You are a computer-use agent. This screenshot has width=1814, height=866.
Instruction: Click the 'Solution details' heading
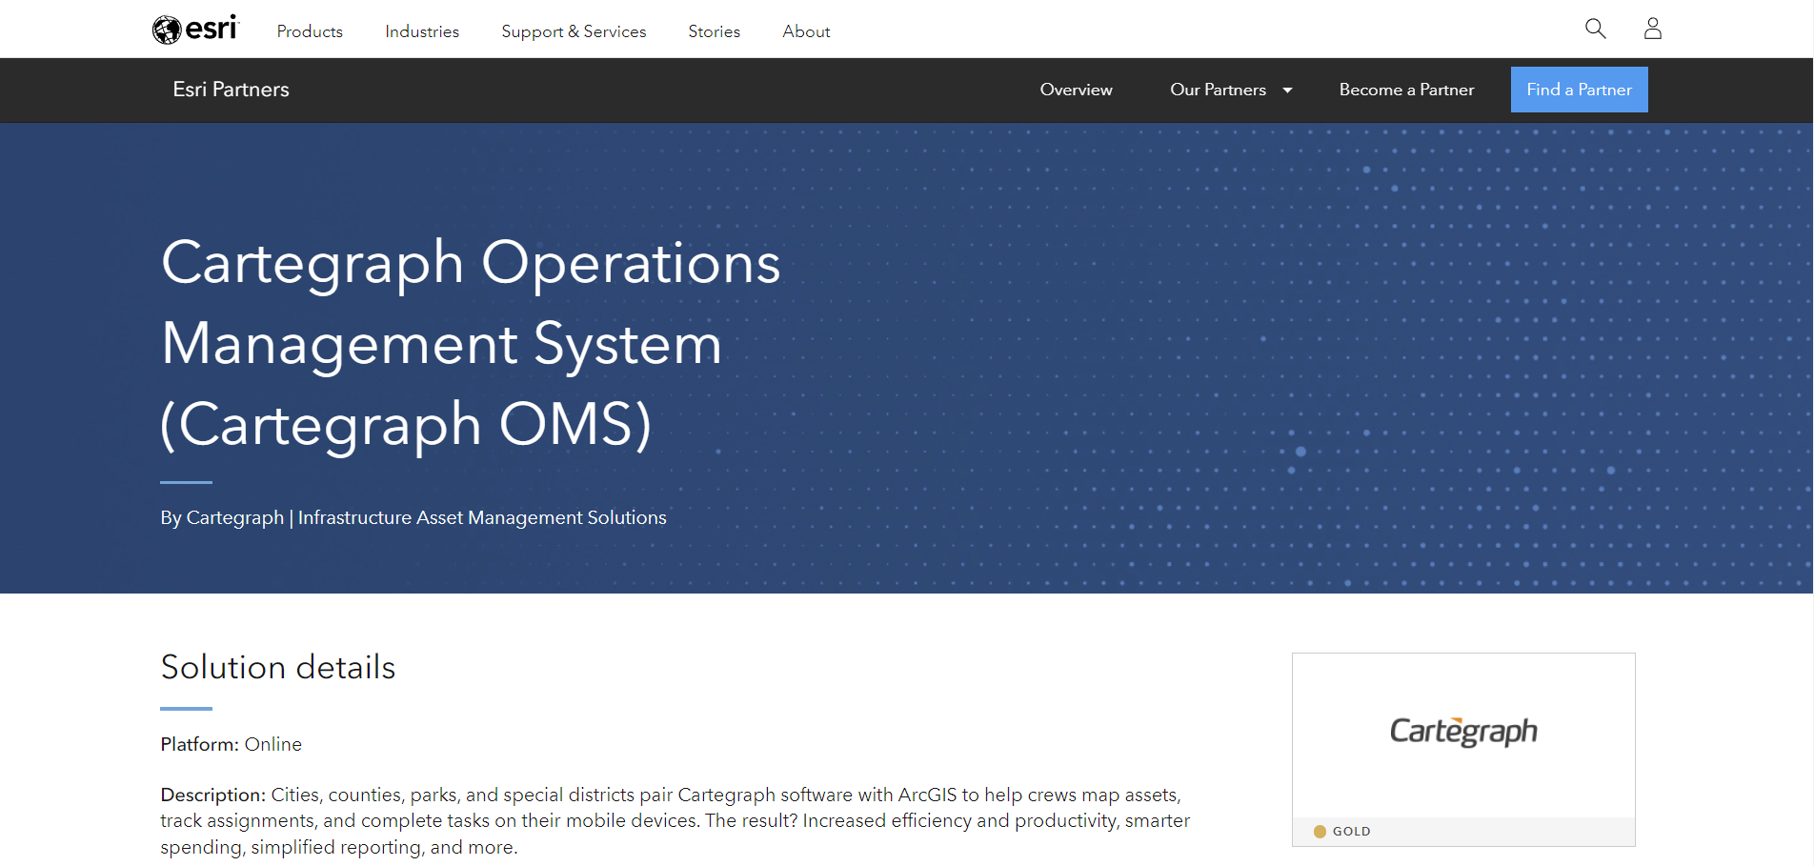tap(277, 667)
